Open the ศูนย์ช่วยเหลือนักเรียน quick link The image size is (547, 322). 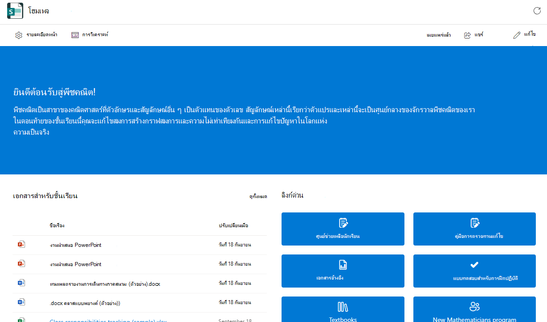[343, 229]
